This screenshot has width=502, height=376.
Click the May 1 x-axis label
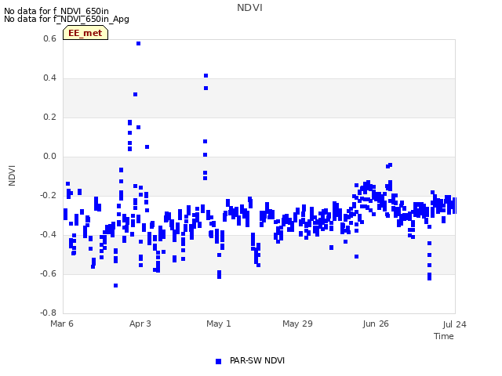pos(219,324)
